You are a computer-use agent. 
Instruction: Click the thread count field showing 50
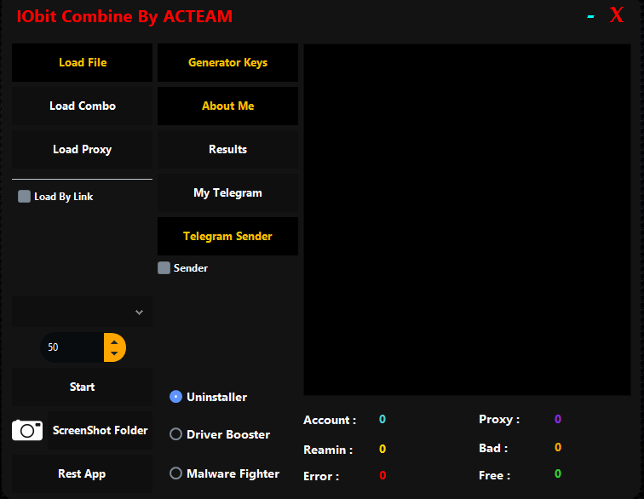point(72,347)
